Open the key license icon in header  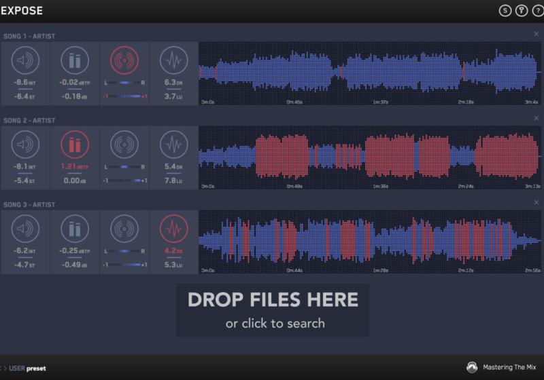pyautogui.click(x=522, y=11)
